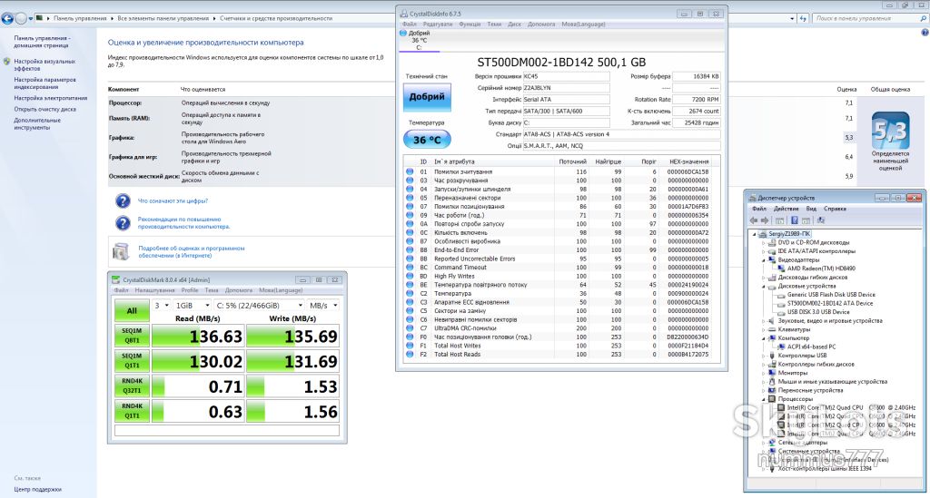
Task: Run the RND4K Q1T1 benchmark button
Action: tap(132, 411)
